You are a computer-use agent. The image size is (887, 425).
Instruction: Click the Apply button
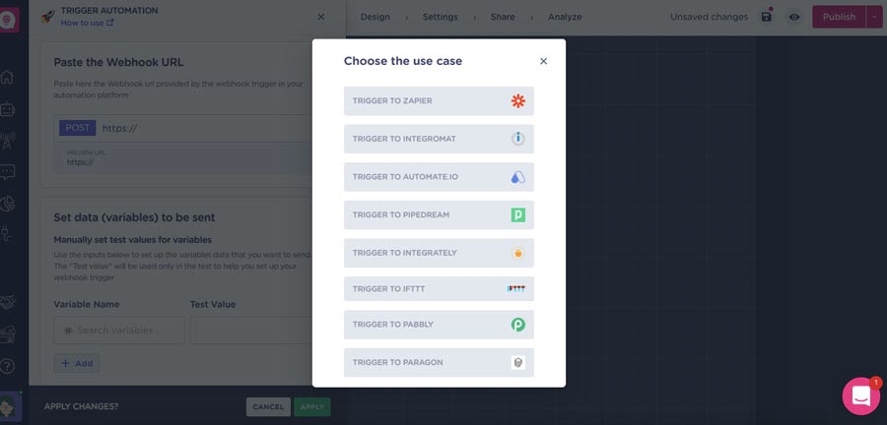312,407
